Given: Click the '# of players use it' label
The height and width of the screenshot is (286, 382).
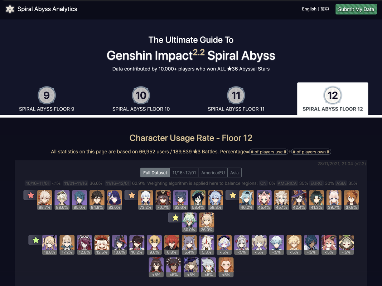Looking at the screenshot, I should (x=269, y=152).
